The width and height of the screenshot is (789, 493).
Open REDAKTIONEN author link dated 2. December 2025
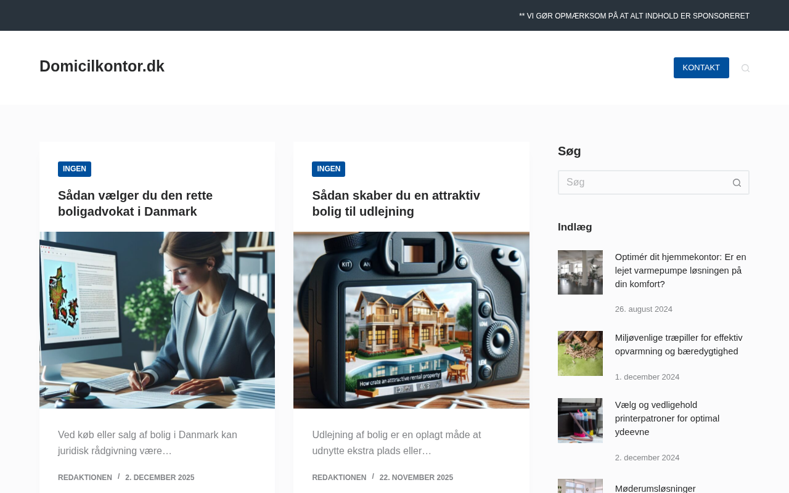[x=85, y=478]
